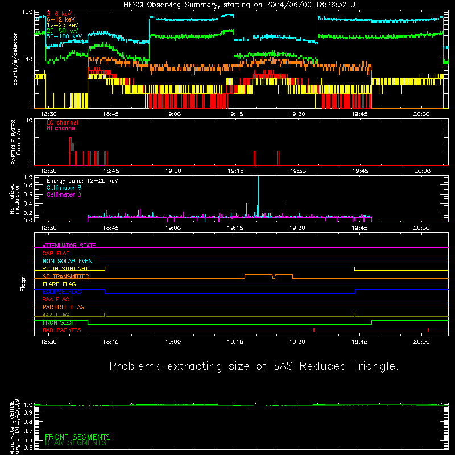This screenshot has width=455, height=455.
Task: Click the LO channel particle spike near 19:25
Action: pyautogui.click(x=278, y=158)
